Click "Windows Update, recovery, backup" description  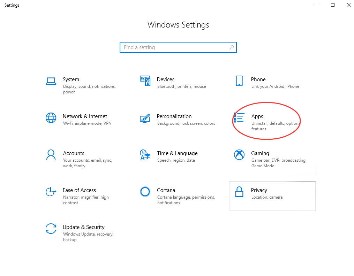click(x=88, y=237)
